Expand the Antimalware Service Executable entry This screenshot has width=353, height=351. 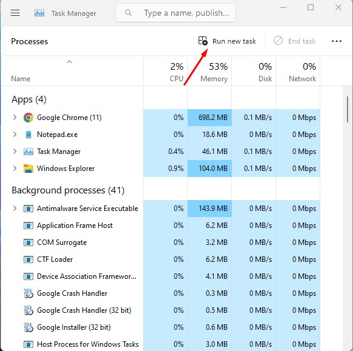[x=15, y=209]
